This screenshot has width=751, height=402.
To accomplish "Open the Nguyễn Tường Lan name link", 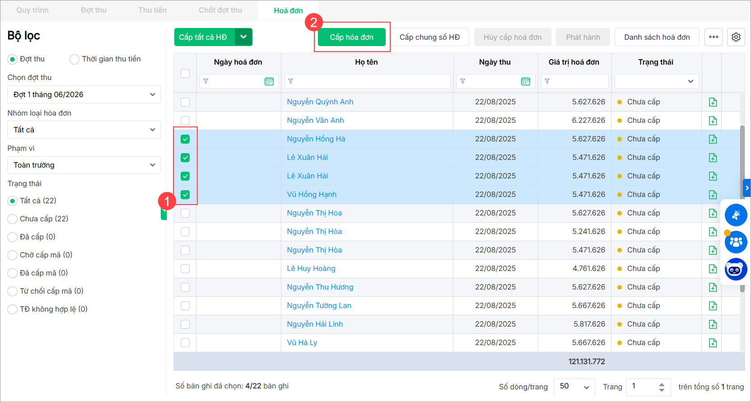I will pyautogui.click(x=319, y=306).
